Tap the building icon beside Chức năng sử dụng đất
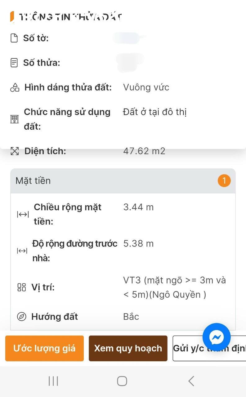 tap(15, 119)
